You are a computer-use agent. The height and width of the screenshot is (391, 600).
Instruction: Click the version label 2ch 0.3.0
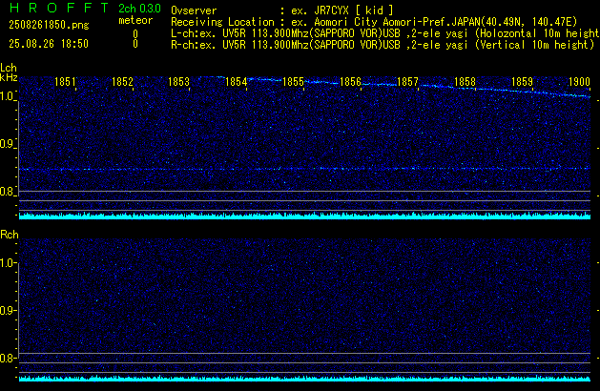pos(139,9)
